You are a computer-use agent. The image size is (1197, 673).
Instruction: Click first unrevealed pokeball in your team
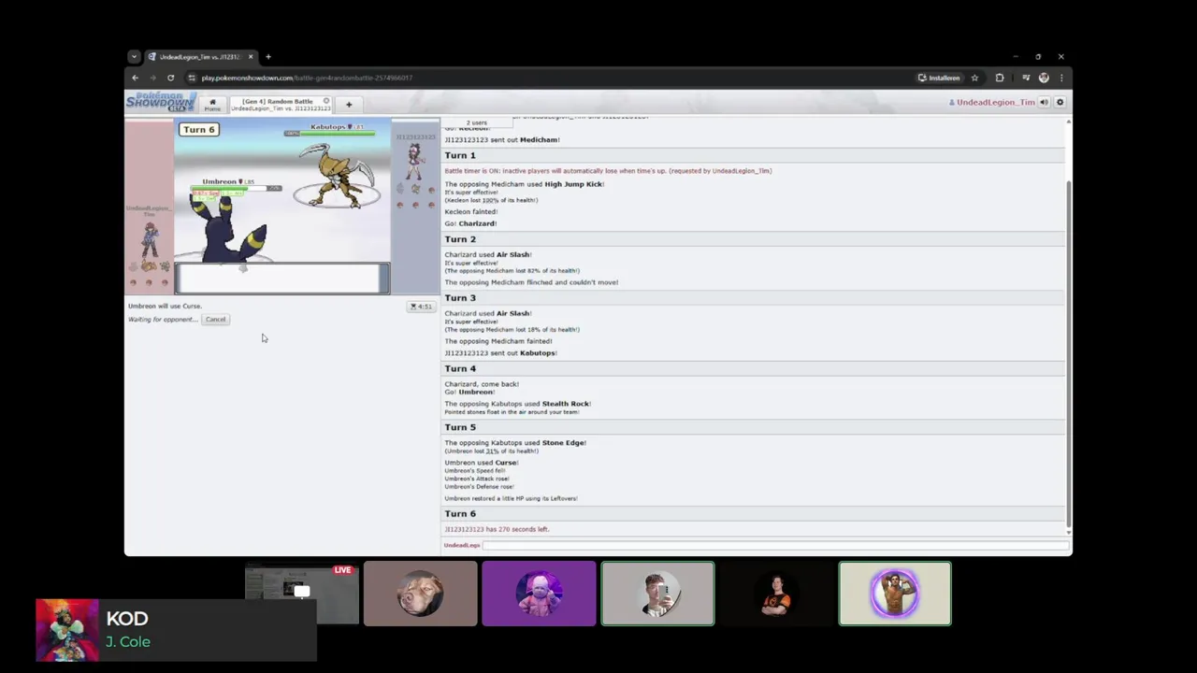pyautogui.click(x=133, y=282)
